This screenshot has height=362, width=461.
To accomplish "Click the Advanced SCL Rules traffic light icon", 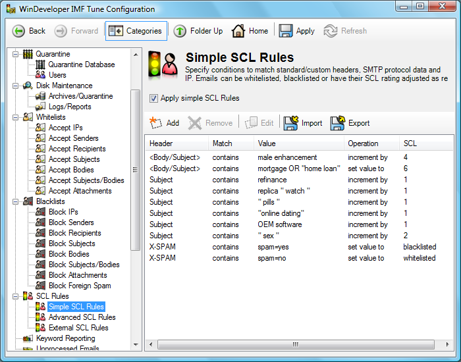I will point(40,317).
